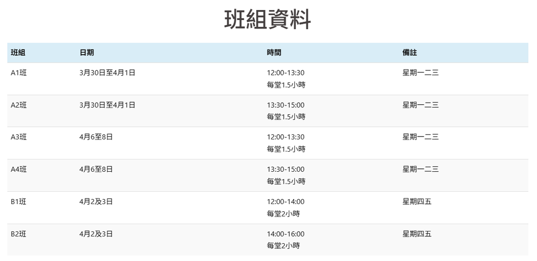Click the 時間 column header
This screenshot has height=261, width=537.
tap(274, 52)
